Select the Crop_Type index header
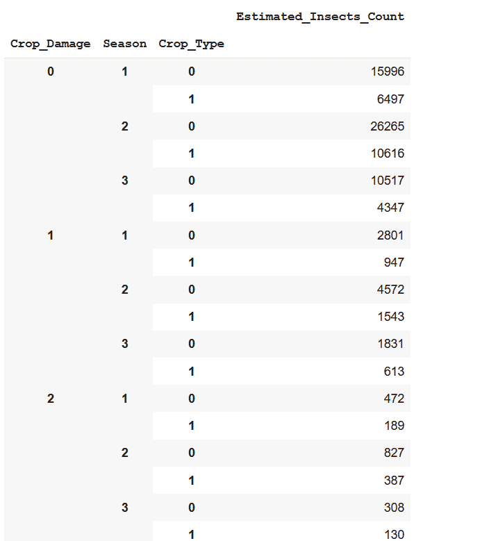489x541 pixels. coord(191,44)
